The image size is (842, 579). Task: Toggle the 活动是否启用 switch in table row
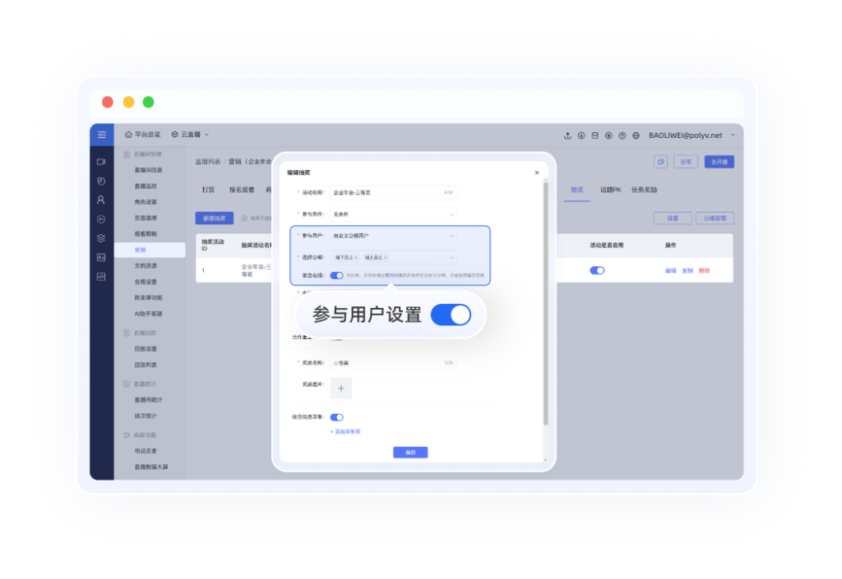597,270
